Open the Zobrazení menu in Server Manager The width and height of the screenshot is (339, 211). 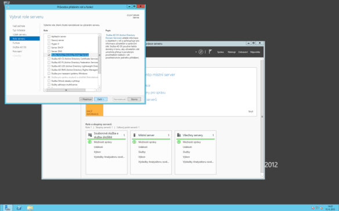pyautogui.click(x=243, y=52)
